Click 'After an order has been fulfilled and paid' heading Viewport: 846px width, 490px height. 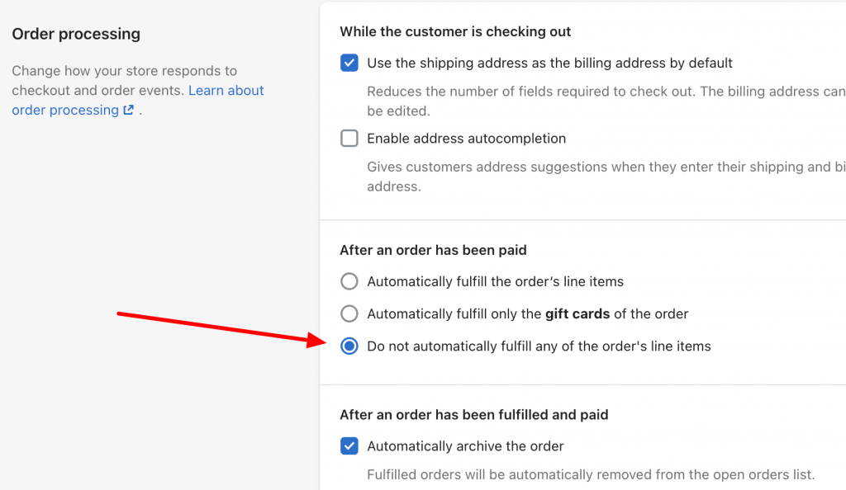pos(473,415)
